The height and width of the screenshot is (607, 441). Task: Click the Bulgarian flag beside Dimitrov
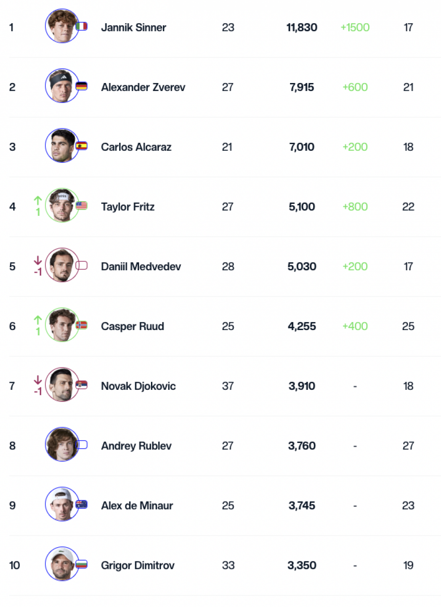pos(81,564)
